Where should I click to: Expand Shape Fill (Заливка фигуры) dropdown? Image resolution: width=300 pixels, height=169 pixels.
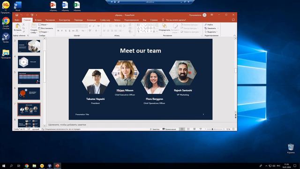click(189, 25)
